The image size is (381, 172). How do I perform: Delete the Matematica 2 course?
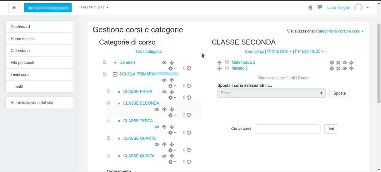[x=338, y=63]
